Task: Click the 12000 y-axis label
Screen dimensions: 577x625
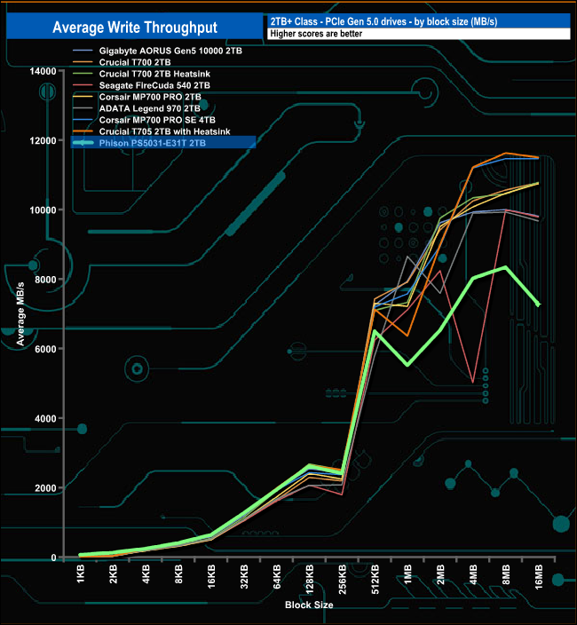Action: point(43,140)
